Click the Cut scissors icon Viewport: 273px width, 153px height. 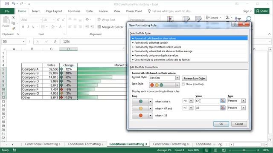[x=13, y=17]
